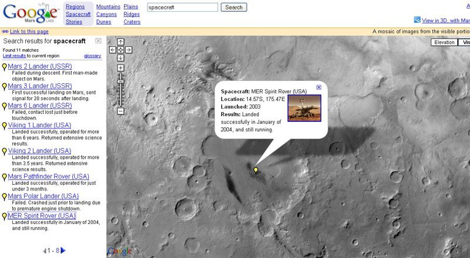
Task: Open Link to this page
Action: (29, 32)
